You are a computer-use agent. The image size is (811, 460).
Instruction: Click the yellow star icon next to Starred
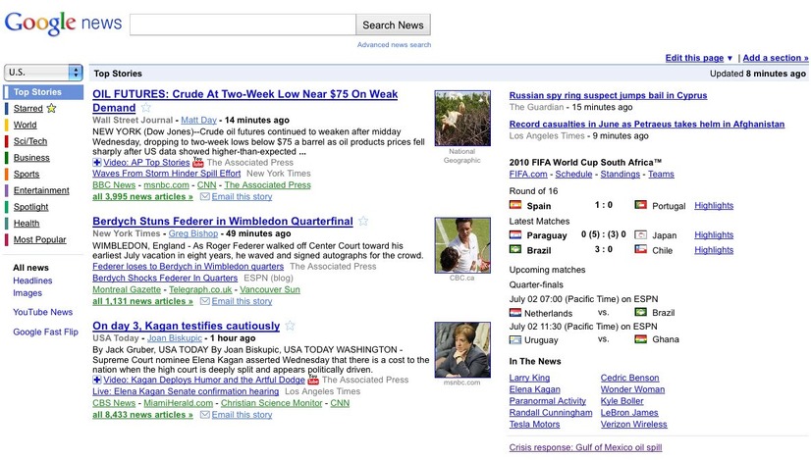pos(51,108)
